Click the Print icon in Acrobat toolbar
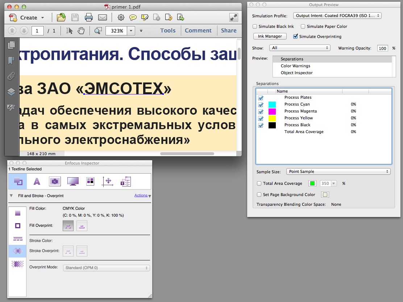Viewport: 403px width, 302px height. (x=89, y=17)
